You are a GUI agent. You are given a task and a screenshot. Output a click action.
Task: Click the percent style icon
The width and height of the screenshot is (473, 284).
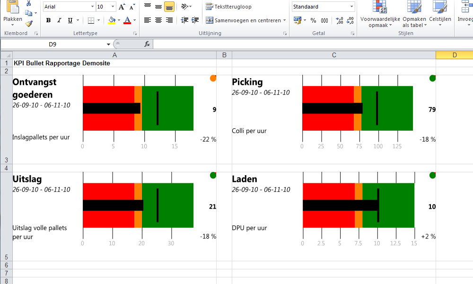[x=313, y=20]
